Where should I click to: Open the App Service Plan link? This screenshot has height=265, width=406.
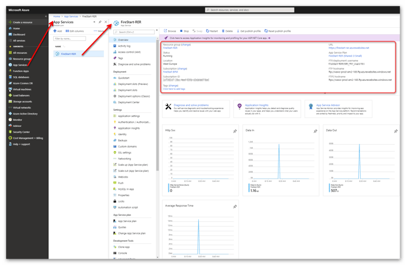click(x=345, y=56)
